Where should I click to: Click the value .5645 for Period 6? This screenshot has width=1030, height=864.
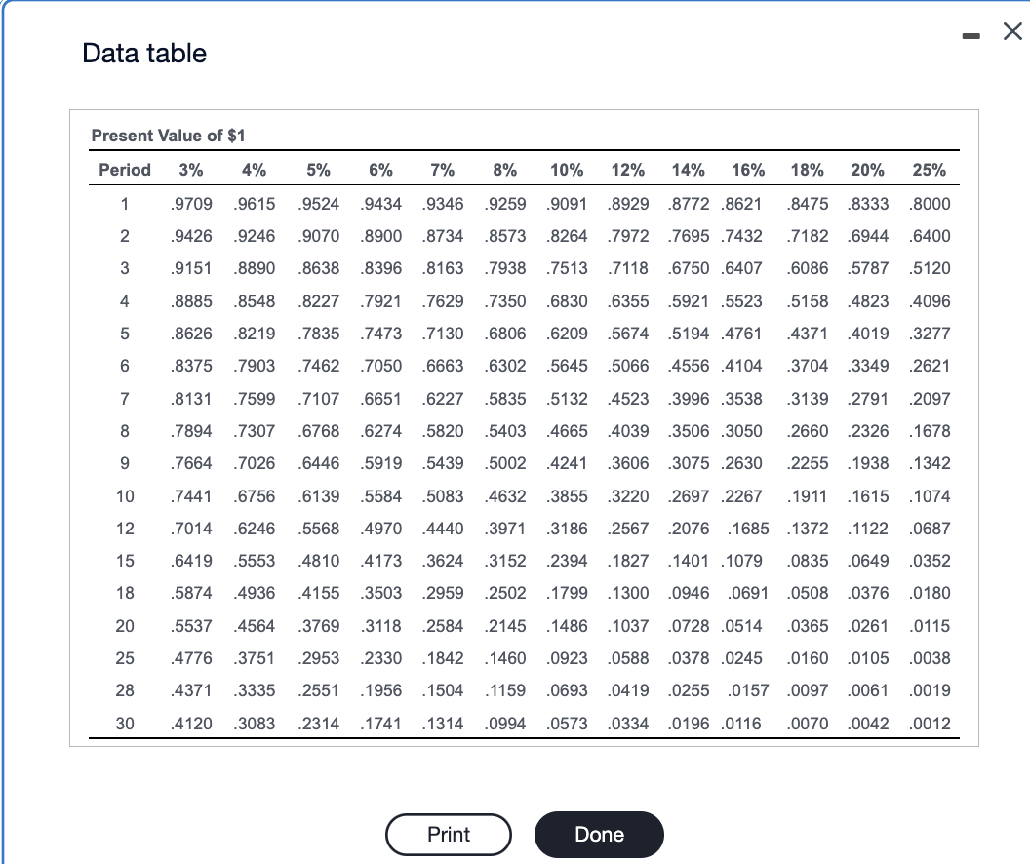(567, 366)
